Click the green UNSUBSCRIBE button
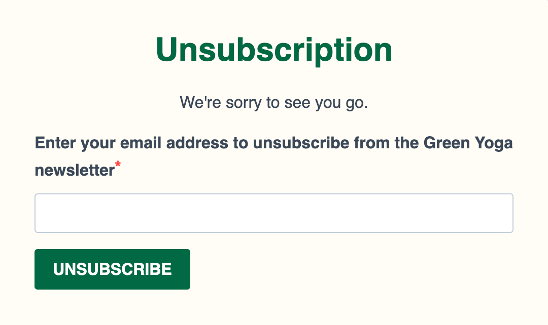 point(112,269)
